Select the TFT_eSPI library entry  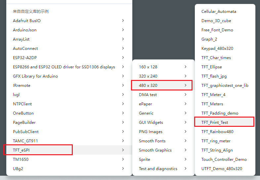pyautogui.click(x=69, y=150)
